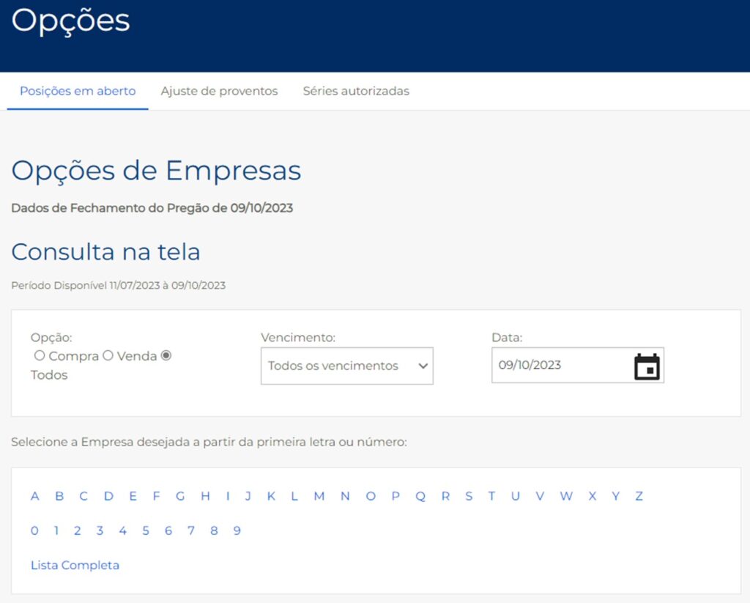Select companies starting with letter M

click(319, 496)
